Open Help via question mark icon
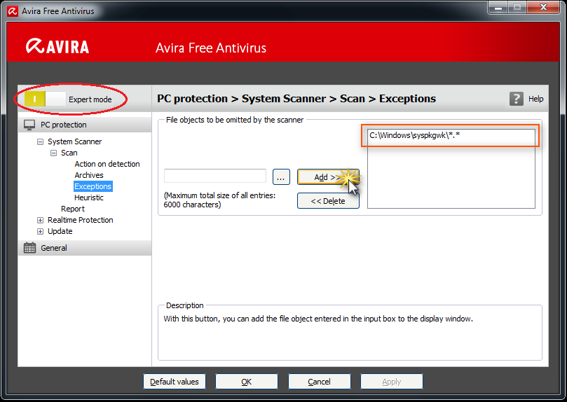The width and height of the screenshot is (567, 402). (x=516, y=99)
